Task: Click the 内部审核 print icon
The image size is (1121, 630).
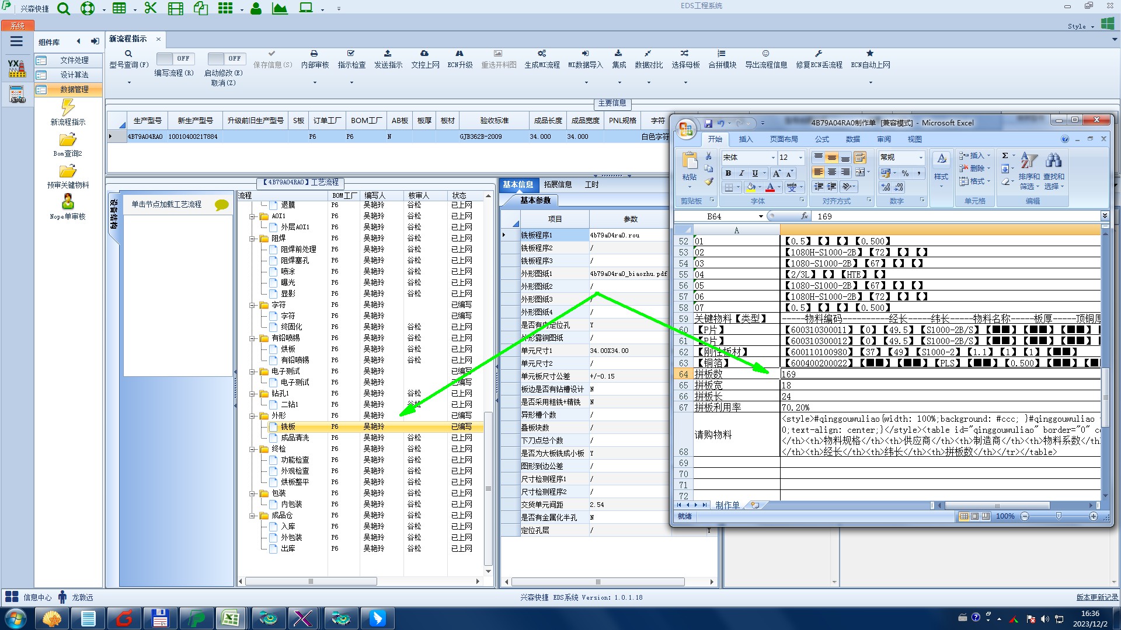Action: (x=314, y=54)
